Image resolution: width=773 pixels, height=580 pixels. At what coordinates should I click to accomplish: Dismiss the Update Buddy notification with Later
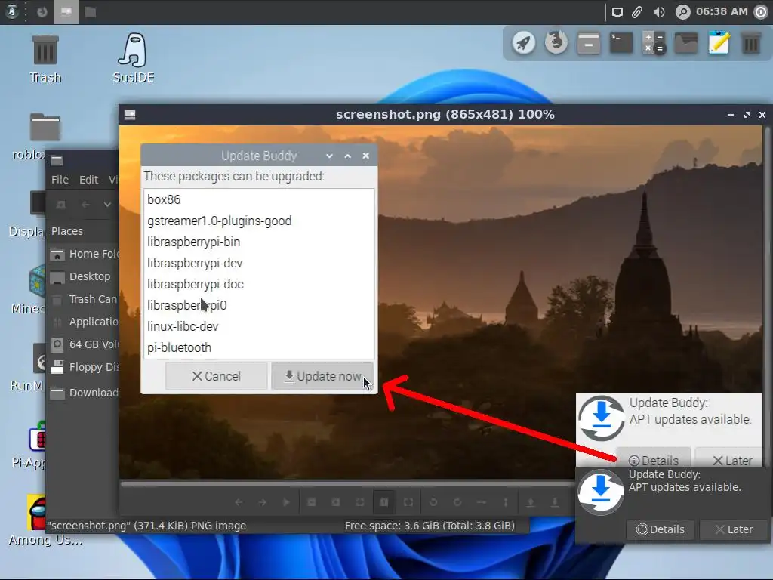[x=734, y=529]
